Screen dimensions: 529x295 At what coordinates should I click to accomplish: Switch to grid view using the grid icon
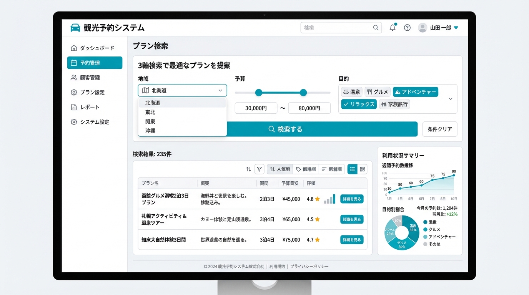tap(362, 169)
